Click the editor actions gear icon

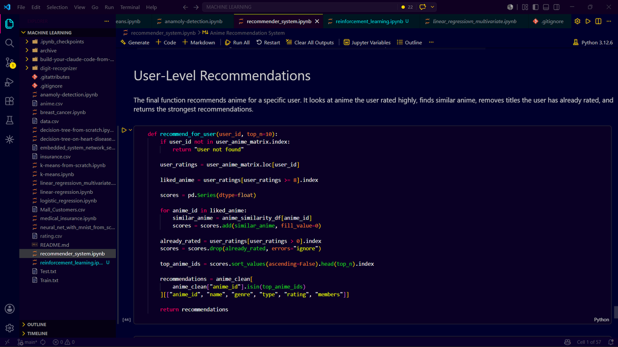click(x=577, y=22)
